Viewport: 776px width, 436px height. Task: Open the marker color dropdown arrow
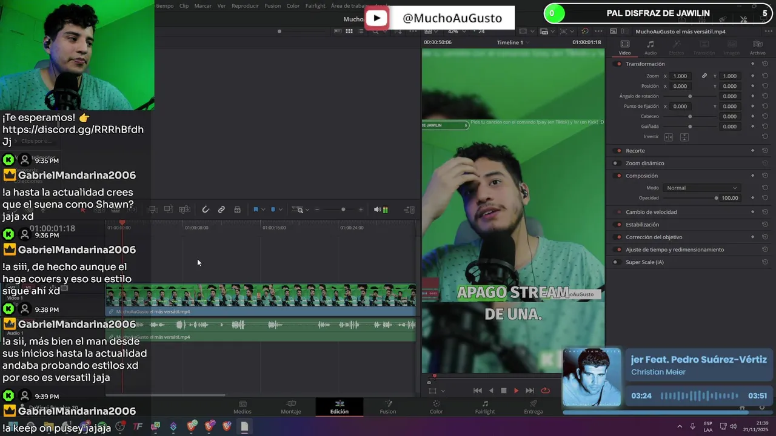[280, 210]
